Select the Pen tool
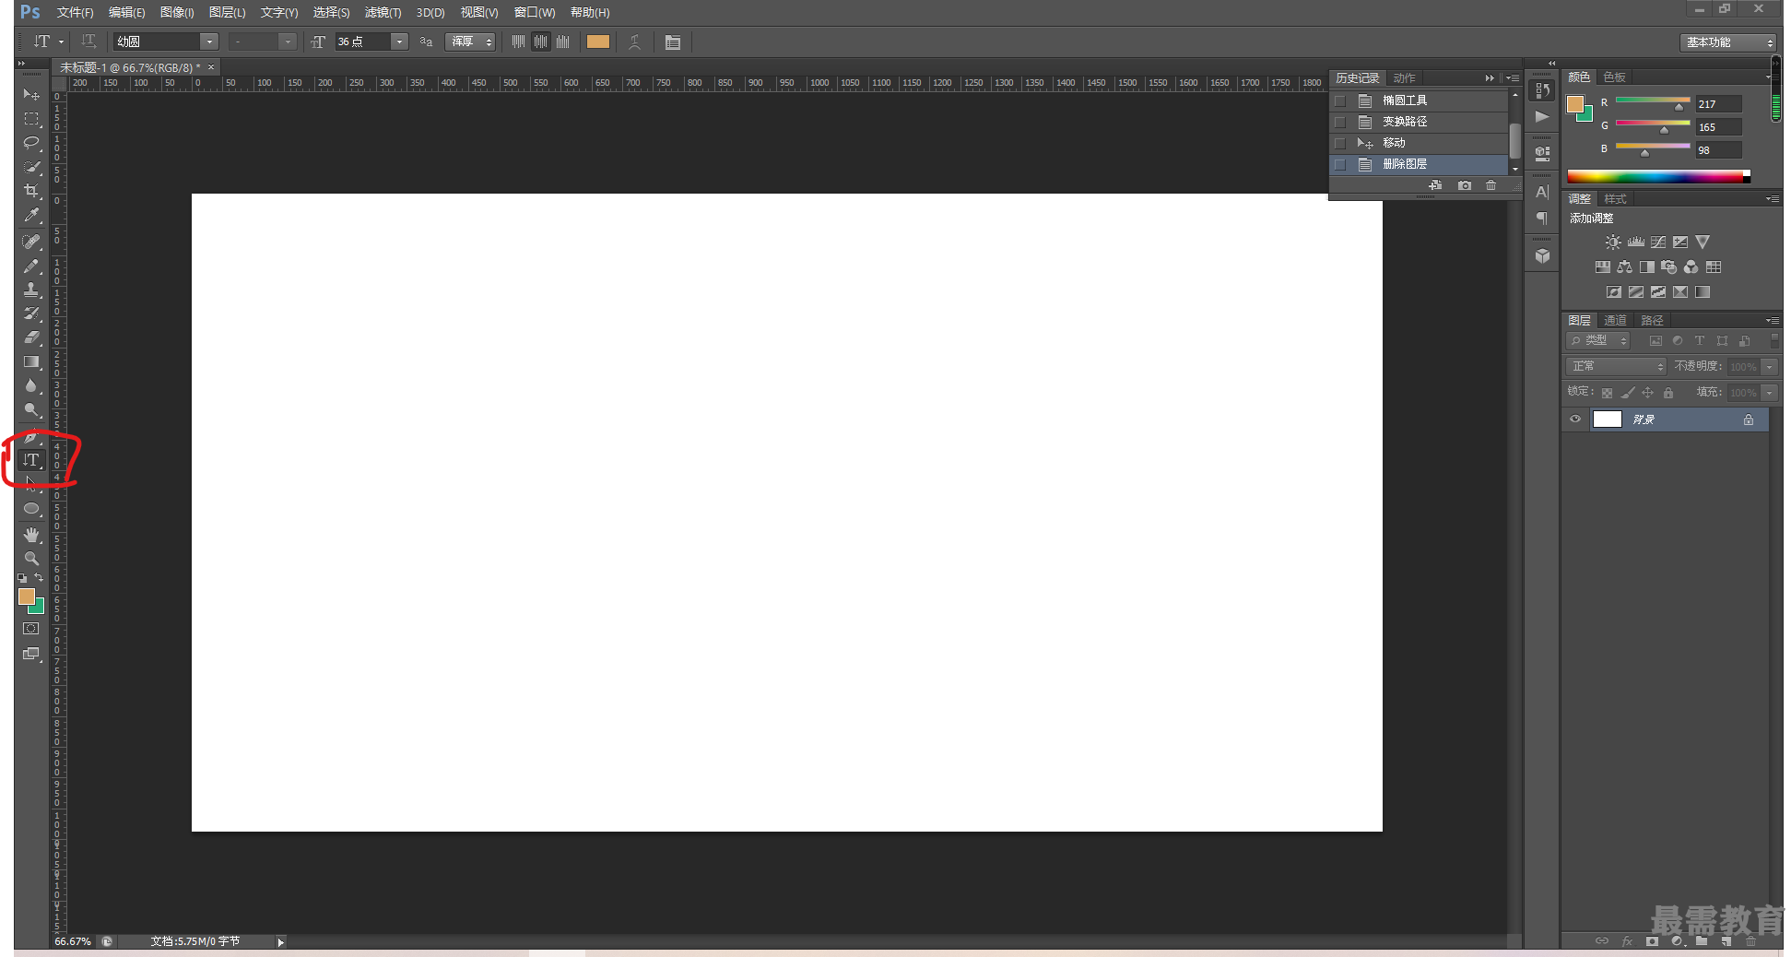The height and width of the screenshot is (957, 1791). point(31,436)
